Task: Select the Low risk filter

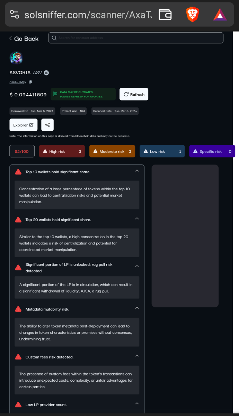Action: click(x=162, y=151)
